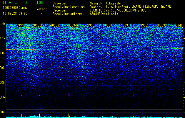Click the kHz axis unit label
The height and width of the screenshot is (118, 185).
3,24
